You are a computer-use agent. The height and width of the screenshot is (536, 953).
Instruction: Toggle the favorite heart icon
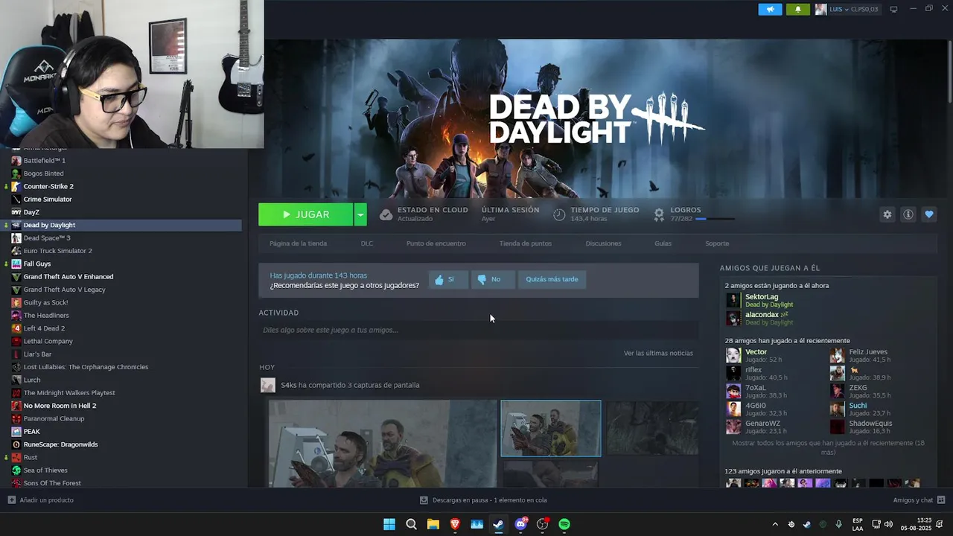(929, 214)
